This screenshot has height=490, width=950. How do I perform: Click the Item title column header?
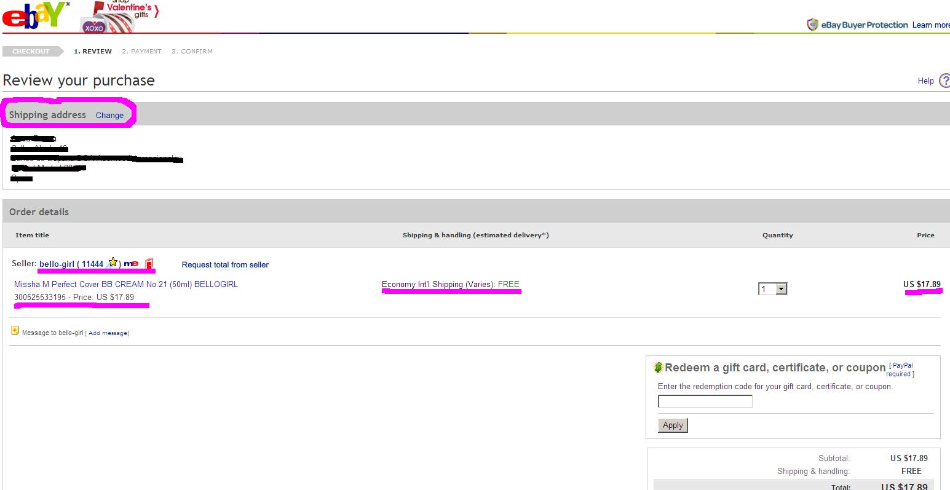tap(33, 235)
